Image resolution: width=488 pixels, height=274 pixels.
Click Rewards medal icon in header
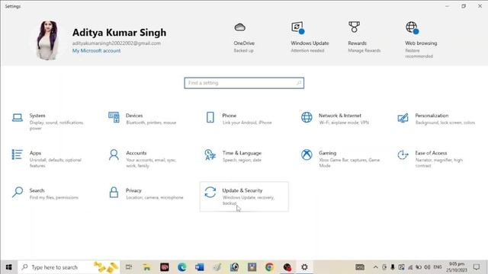click(354, 27)
